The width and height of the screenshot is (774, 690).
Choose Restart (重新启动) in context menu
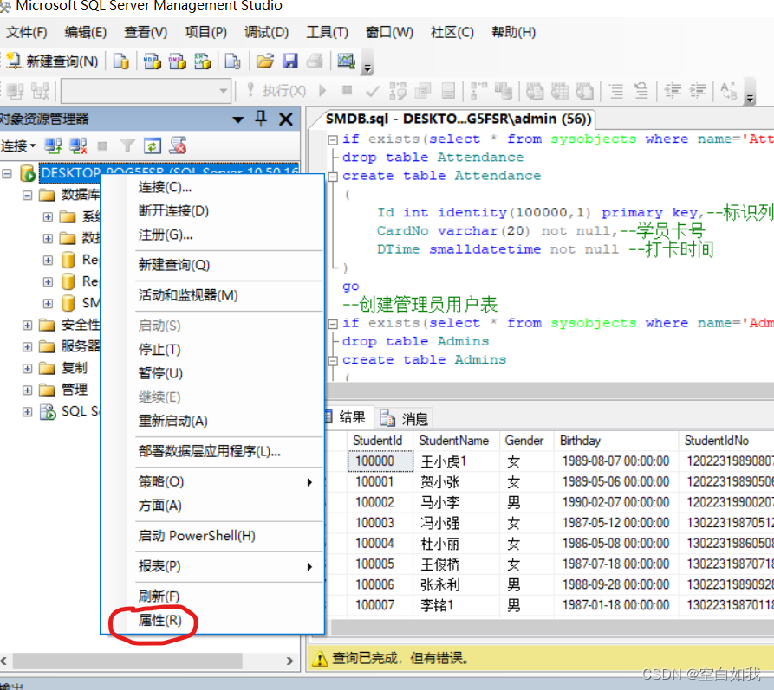[212, 422]
